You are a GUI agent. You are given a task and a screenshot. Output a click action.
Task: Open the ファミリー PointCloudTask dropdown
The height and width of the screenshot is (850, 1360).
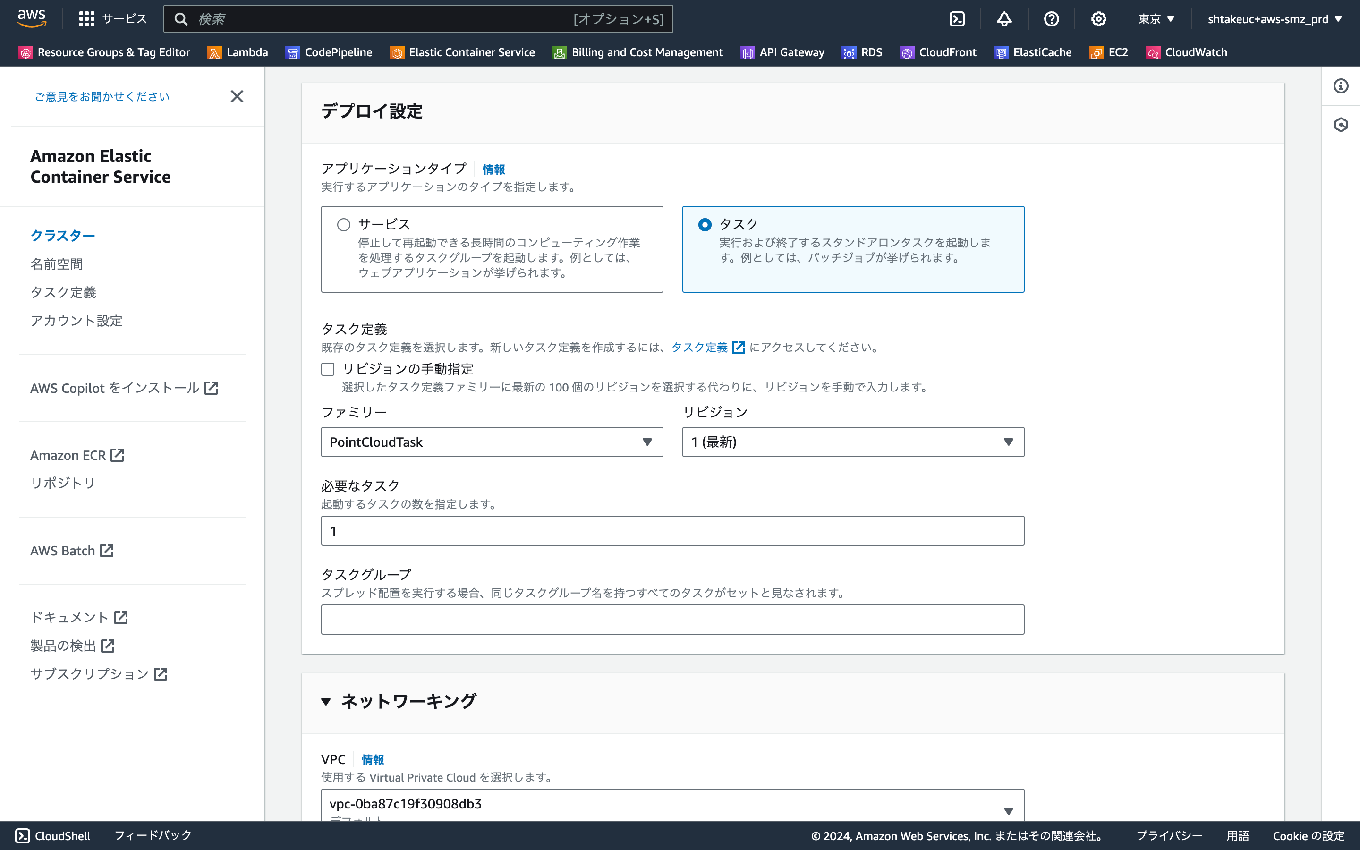492,442
